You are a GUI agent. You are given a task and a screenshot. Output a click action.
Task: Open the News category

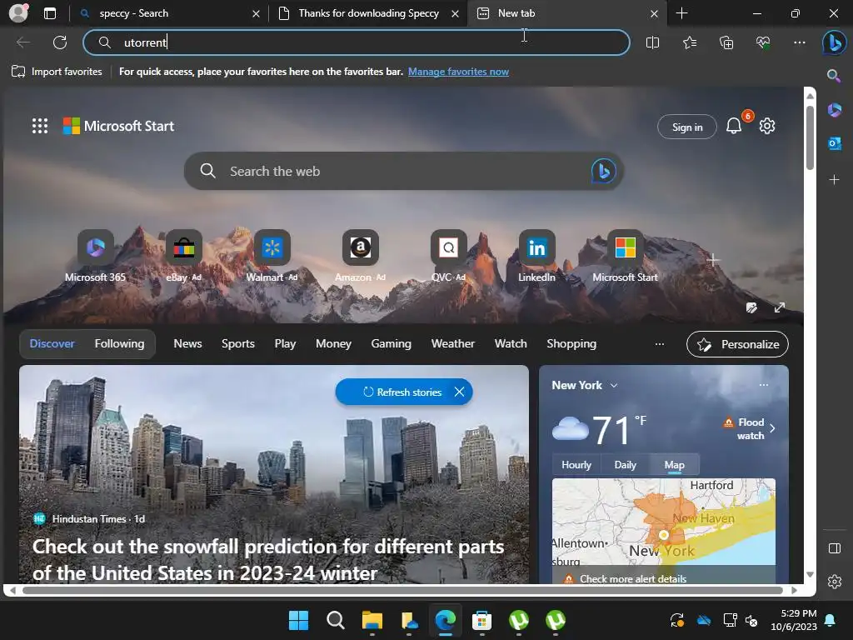(x=187, y=344)
